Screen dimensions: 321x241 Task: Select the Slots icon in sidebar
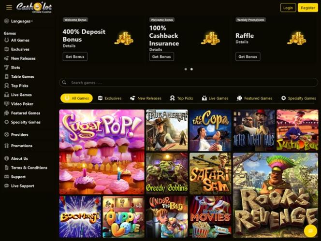(7, 67)
